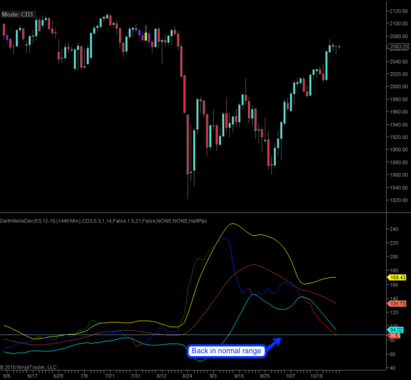This screenshot has width=411, height=380.
Task: Click the 2063.25 current price marker
Action: pos(398,47)
